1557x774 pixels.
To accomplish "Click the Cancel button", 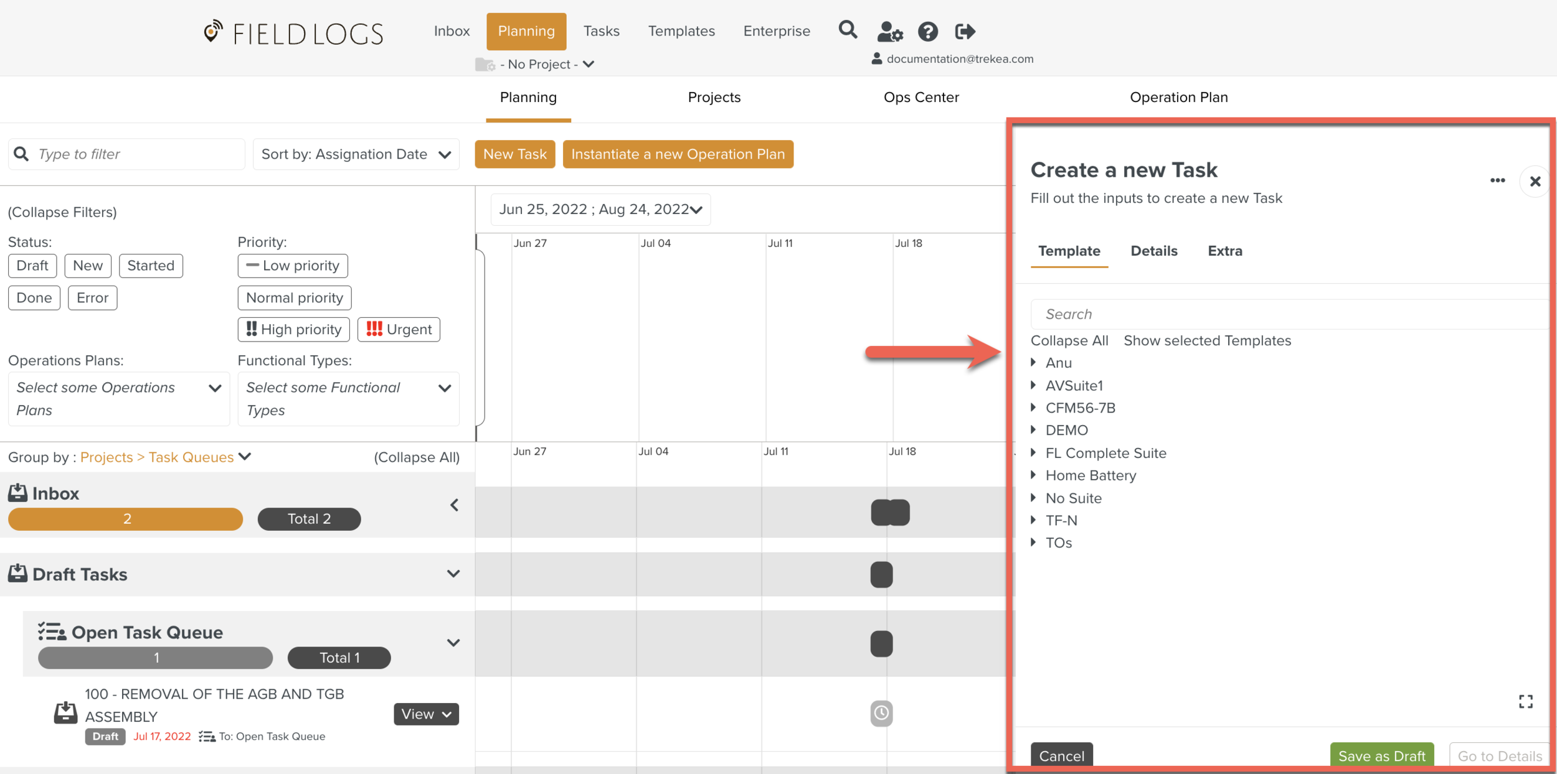I will (x=1061, y=755).
